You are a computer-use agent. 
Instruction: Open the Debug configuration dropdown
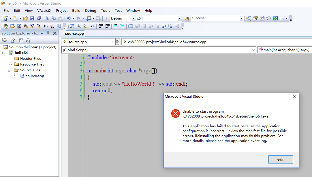[x=134, y=18]
